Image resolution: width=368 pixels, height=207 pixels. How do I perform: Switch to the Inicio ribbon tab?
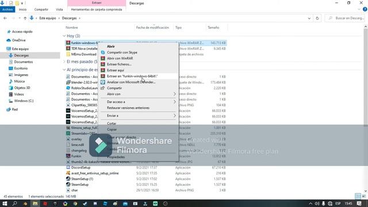22,9
